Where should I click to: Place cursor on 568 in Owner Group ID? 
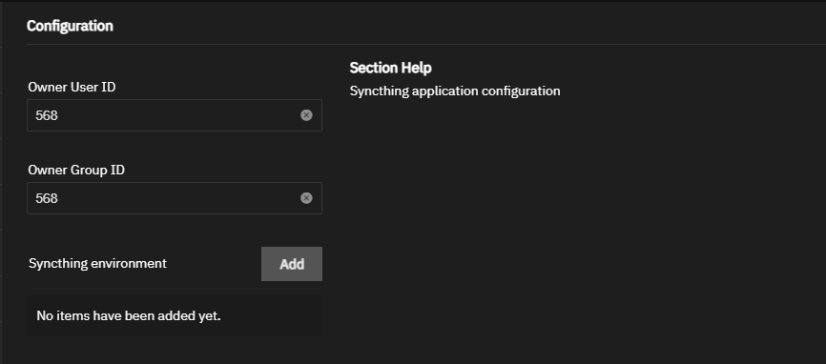coord(47,198)
